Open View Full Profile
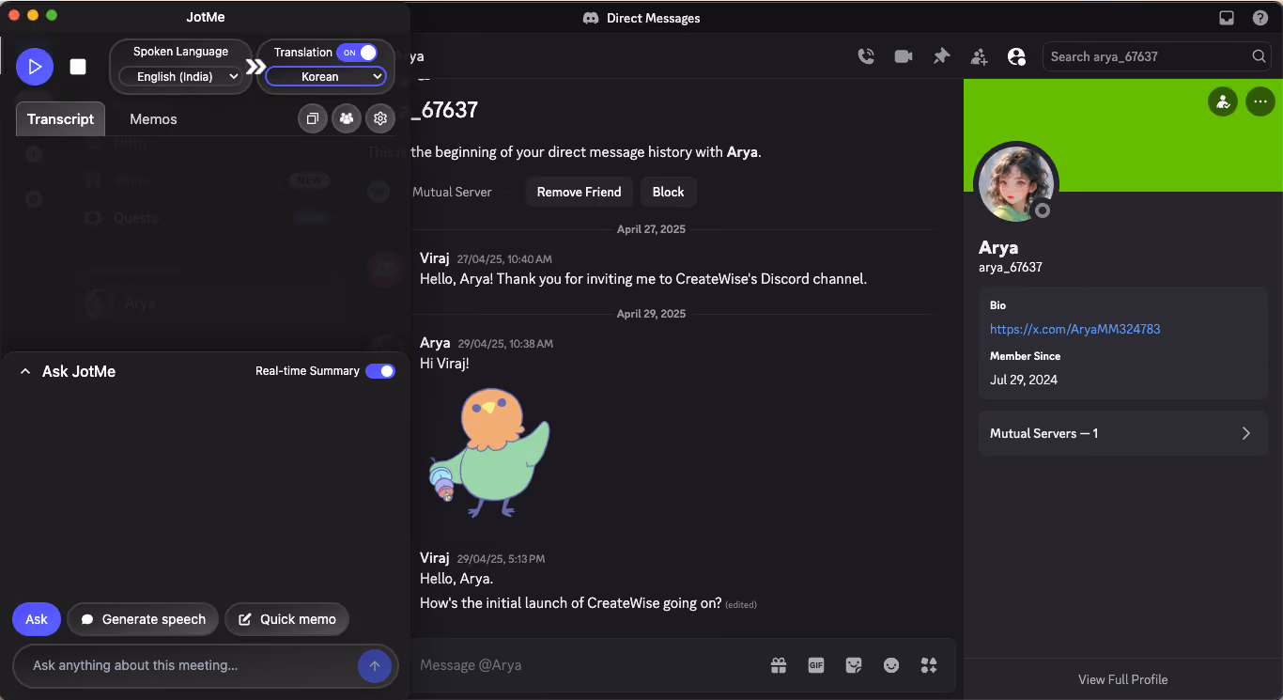 (1123, 679)
